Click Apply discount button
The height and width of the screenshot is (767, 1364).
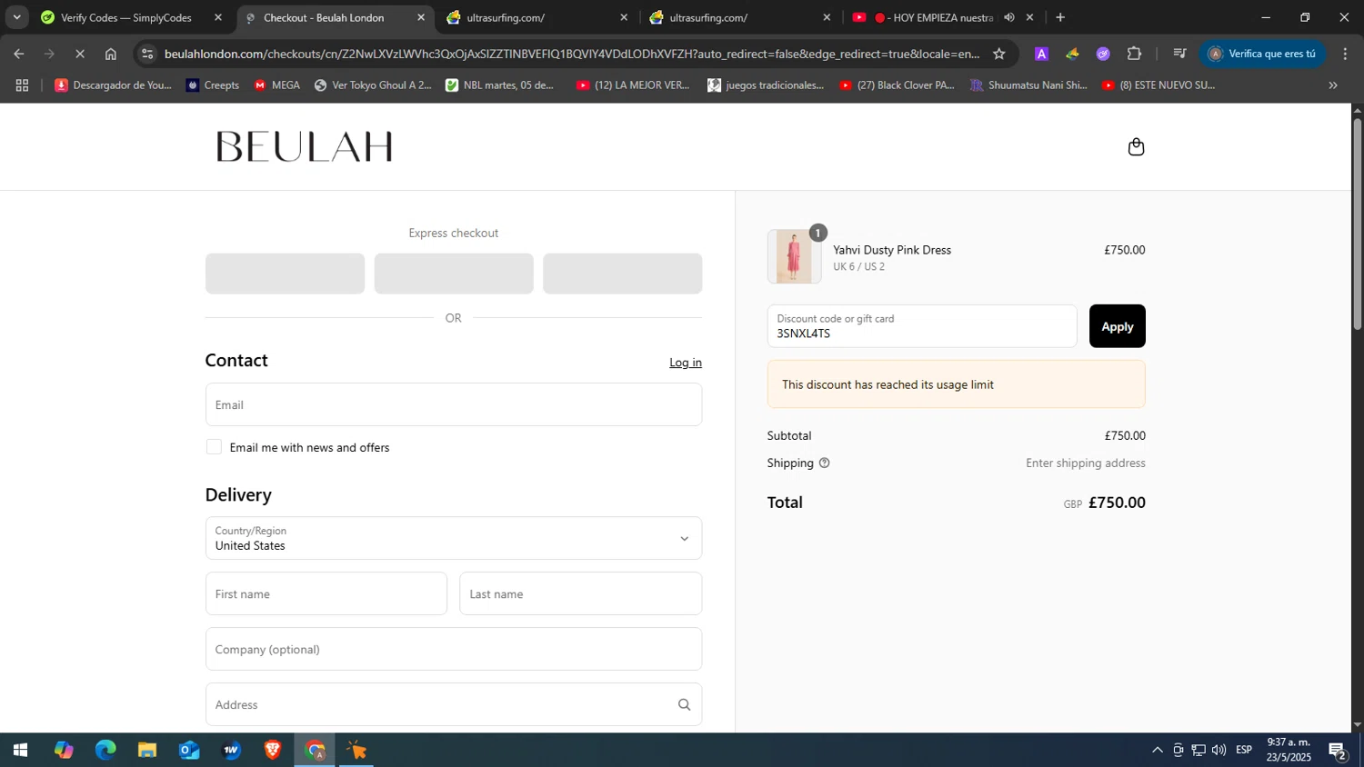1118,326
